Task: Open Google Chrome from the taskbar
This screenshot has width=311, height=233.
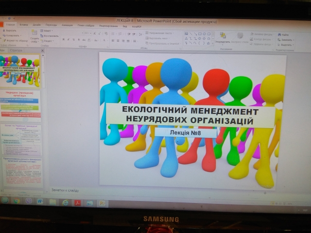Action: pos(17,200)
